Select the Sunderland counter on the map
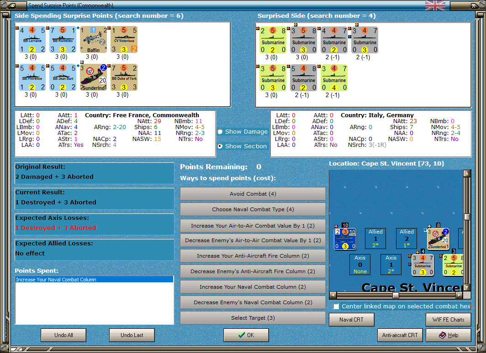This screenshot has width=486, height=353. pyautogui.click(x=438, y=239)
